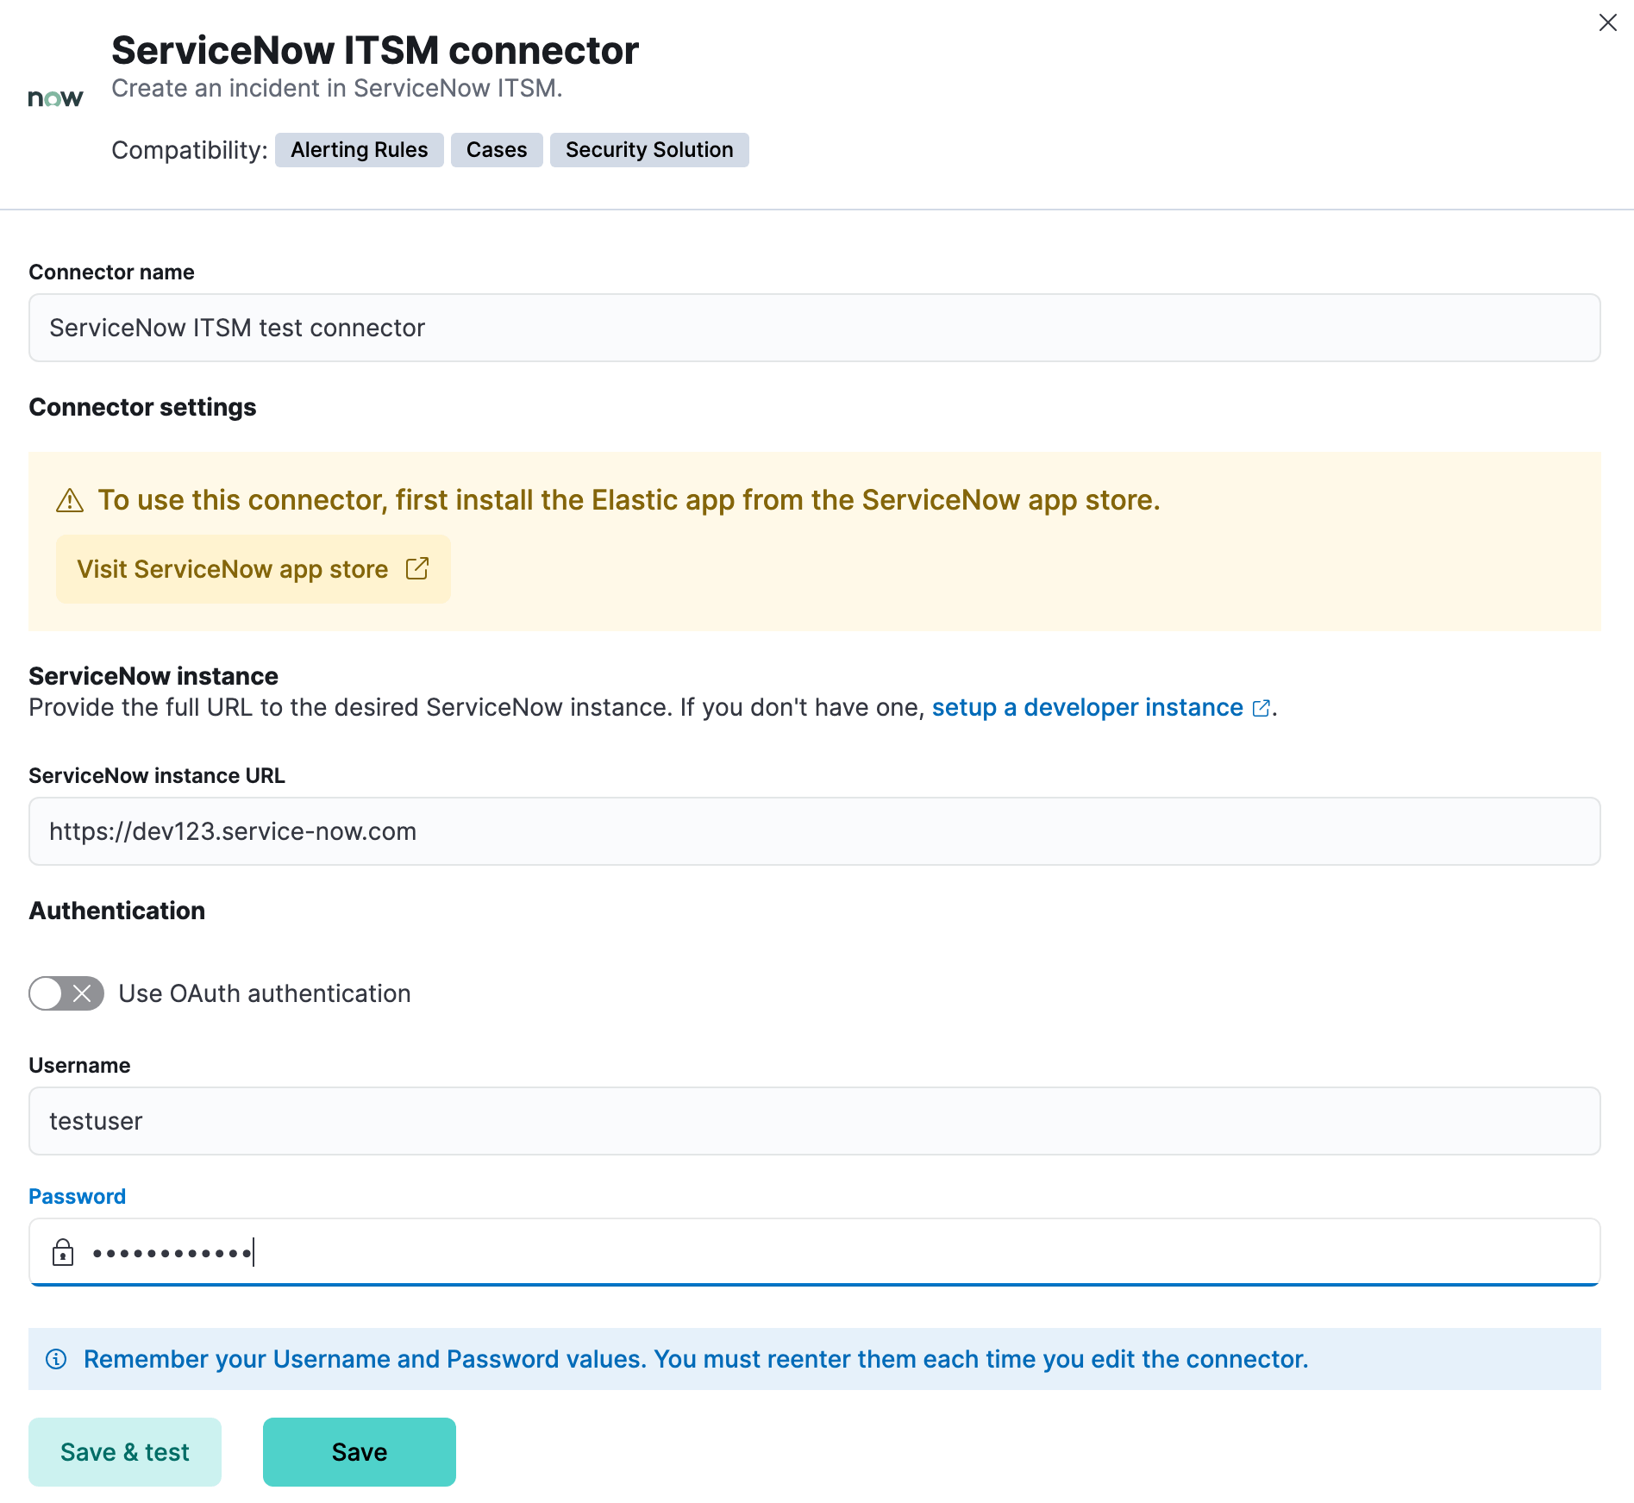Click the info icon in the reminder banner
Image resolution: width=1634 pixels, height=1503 pixels.
pyautogui.click(x=57, y=1358)
